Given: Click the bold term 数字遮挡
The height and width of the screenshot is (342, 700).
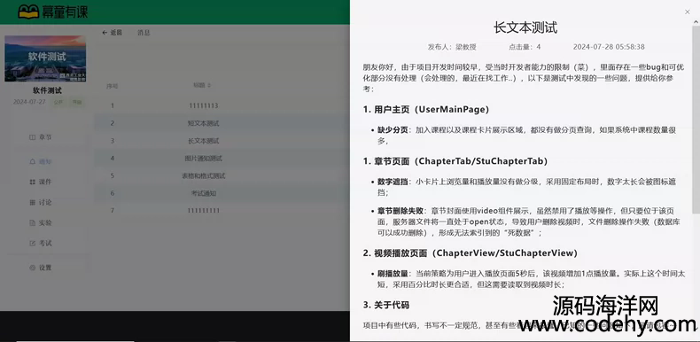Looking at the screenshot, I should [x=393, y=182].
